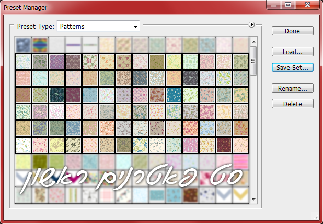323x224 pixels.
Task: Open the Preset Manager flyout menu arrow
Action: point(251,25)
